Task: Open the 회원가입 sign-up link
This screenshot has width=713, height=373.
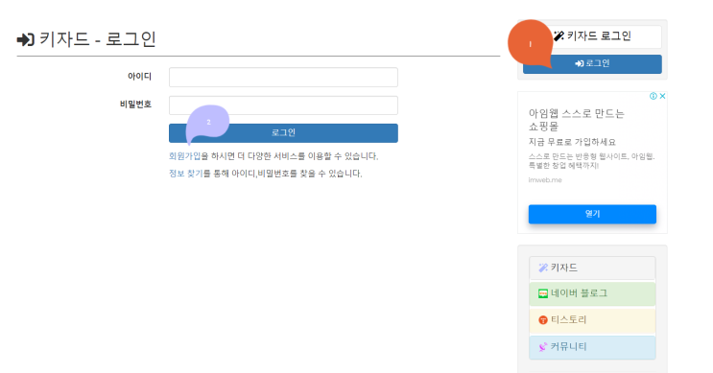Action: pos(184,156)
